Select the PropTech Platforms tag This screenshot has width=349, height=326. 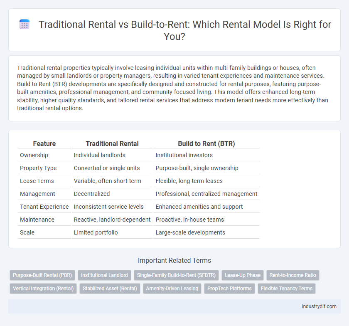[x=229, y=288]
